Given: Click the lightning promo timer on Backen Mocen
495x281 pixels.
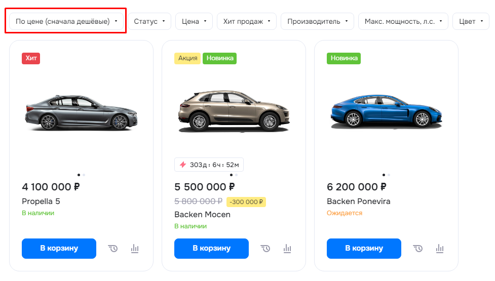Looking at the screenshot, I should click(x=209, y=165).
